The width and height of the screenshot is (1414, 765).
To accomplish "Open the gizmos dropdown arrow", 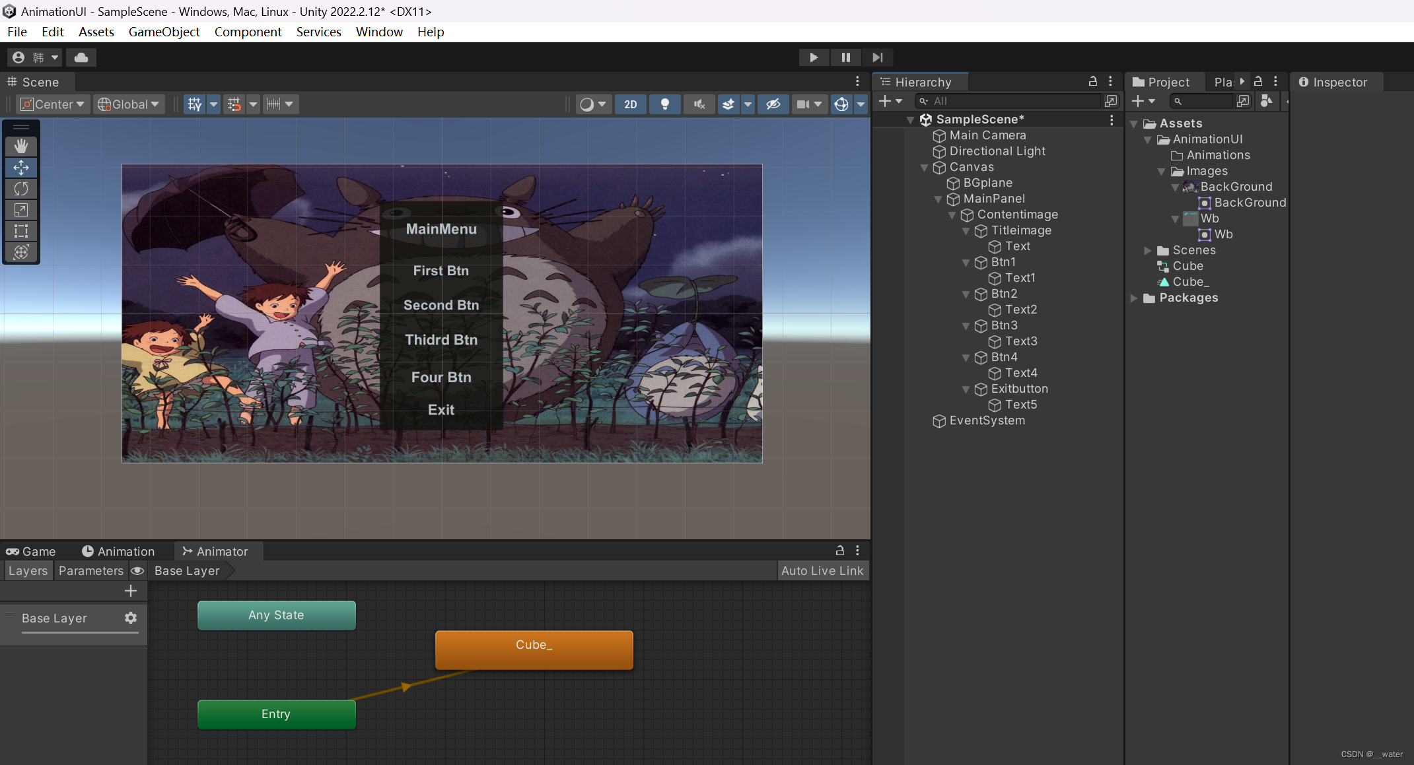I will pyautogui.click(x=861, y=104).
